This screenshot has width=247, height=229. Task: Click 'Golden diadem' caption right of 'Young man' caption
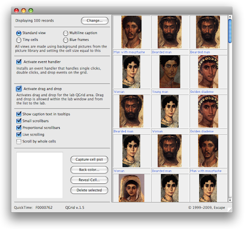point(202,92)
